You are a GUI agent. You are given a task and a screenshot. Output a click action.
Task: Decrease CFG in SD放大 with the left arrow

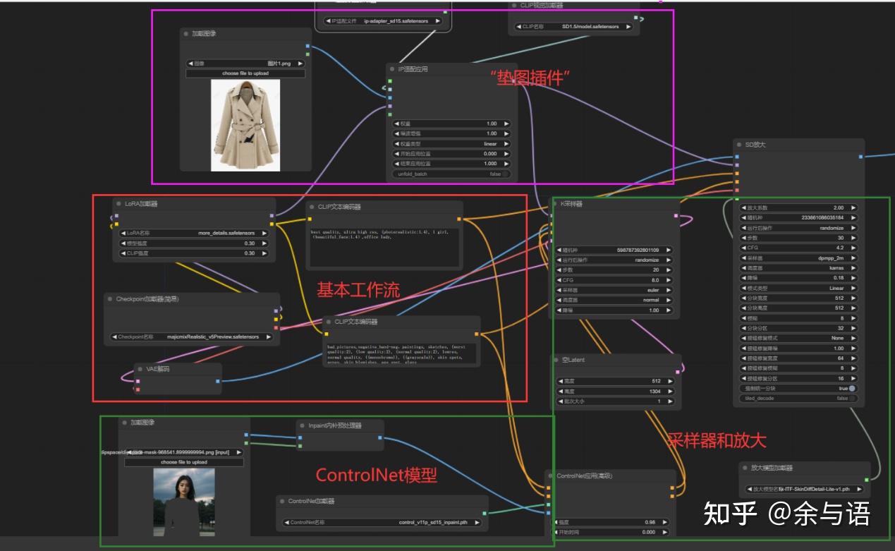(x=744, y=248)
